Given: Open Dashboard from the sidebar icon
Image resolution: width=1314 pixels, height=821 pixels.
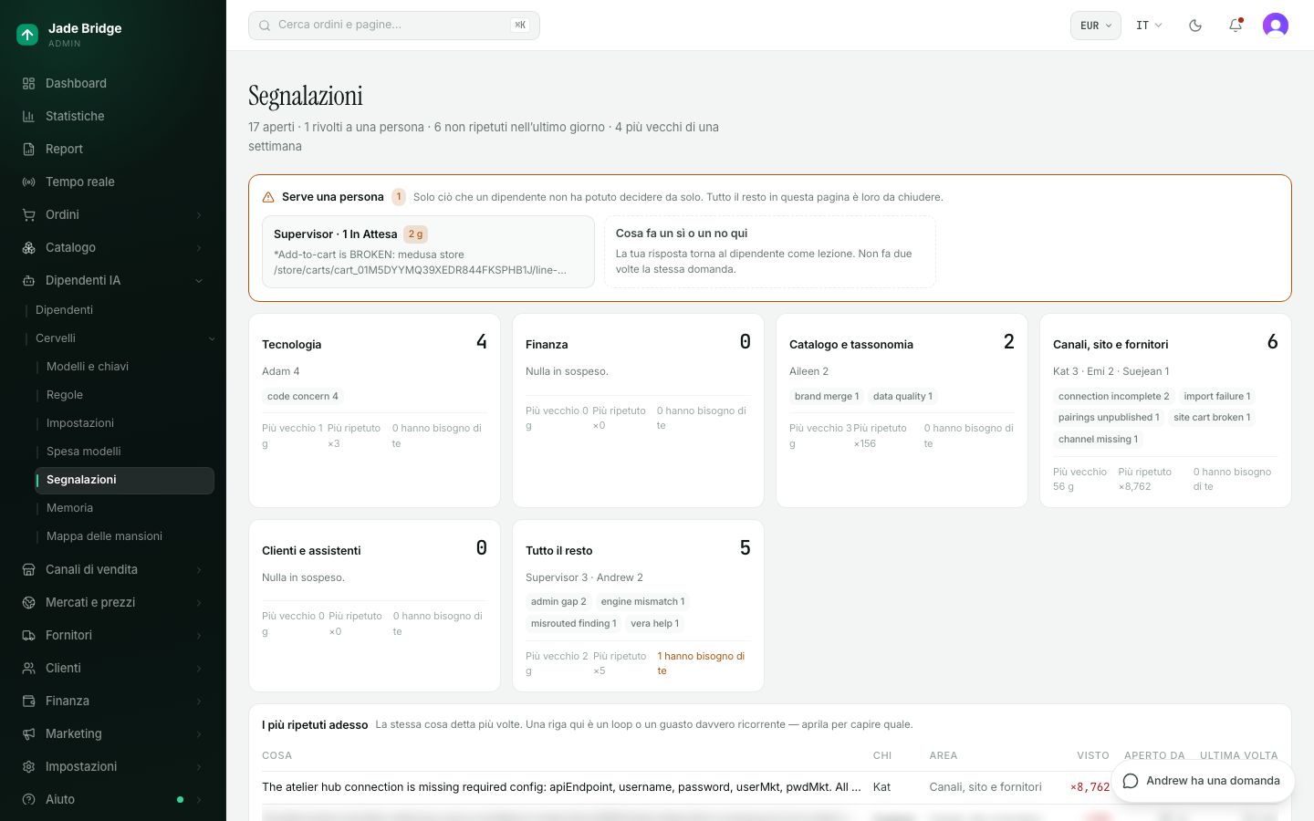Looking at the screenshot, I should point(28,83).
